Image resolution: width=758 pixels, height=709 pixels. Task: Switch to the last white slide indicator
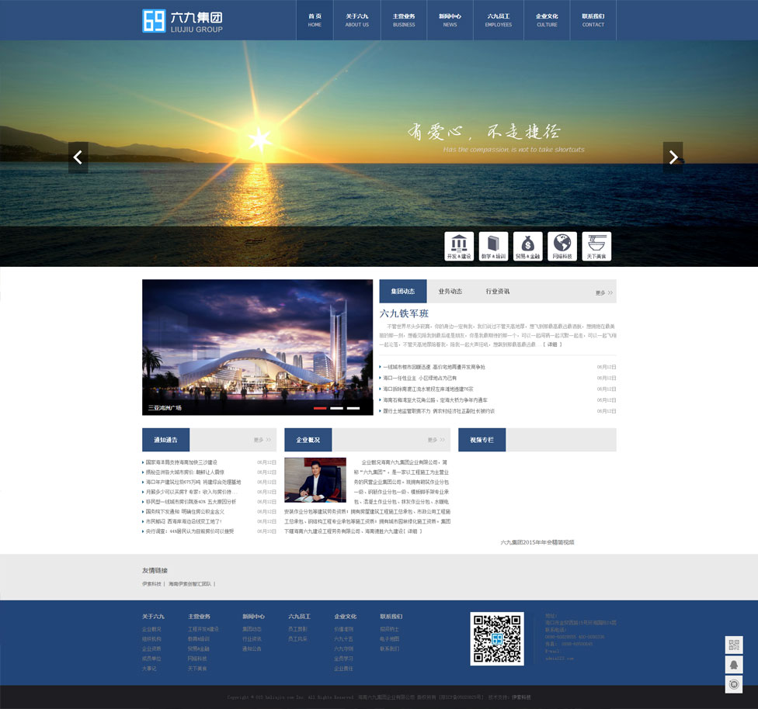[353, 407]
